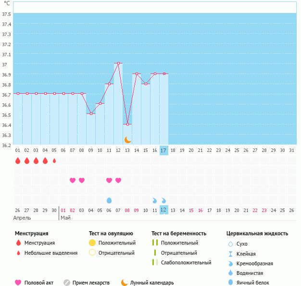Click the orange crescent moon icon in chart
This screenshot has width=301, height=286.
127,140
